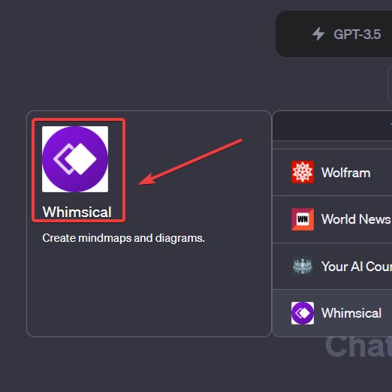The image size is (392, 392).
Task: Click the small purple Whimsical icon in list
Action: (x=303, y=313)
